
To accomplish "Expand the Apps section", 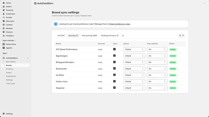I will [5, 53].
